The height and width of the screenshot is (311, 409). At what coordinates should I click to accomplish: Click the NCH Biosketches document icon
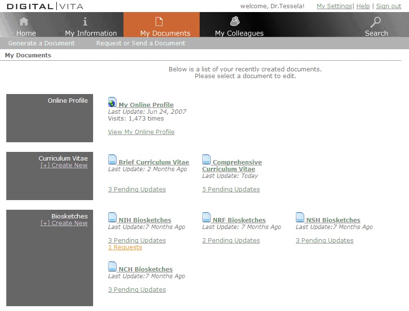(112, 267)
